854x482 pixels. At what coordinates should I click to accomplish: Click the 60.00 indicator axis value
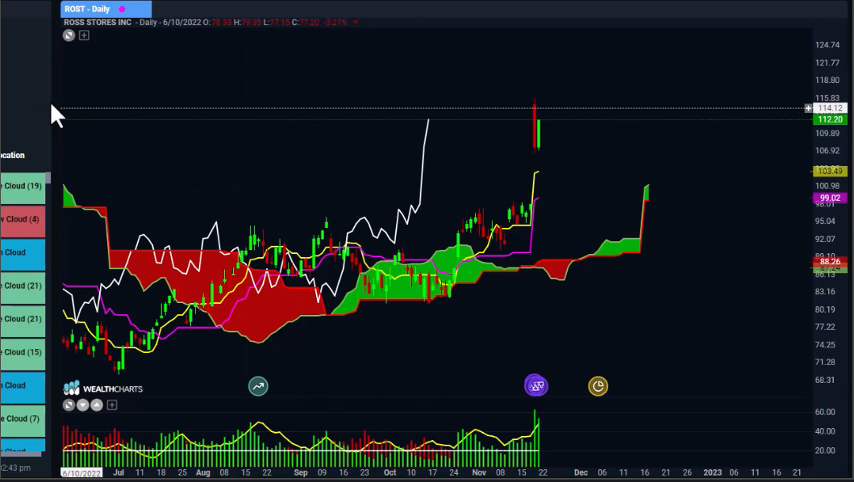(x=825, y=412)
